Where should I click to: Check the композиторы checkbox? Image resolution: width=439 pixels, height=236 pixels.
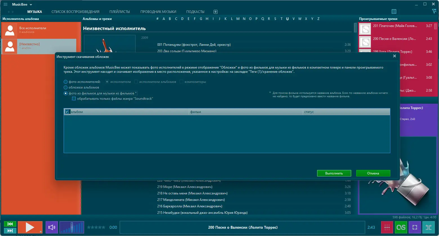[182, 82]
